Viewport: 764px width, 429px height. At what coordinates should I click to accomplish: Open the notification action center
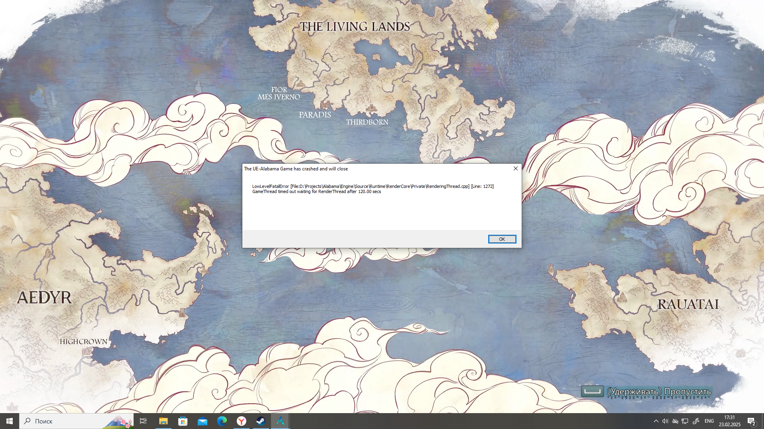coord(751,421)
